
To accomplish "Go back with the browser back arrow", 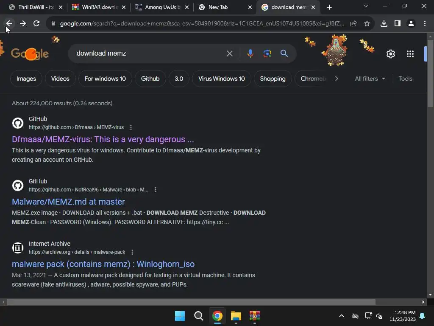I will (9, 24).
